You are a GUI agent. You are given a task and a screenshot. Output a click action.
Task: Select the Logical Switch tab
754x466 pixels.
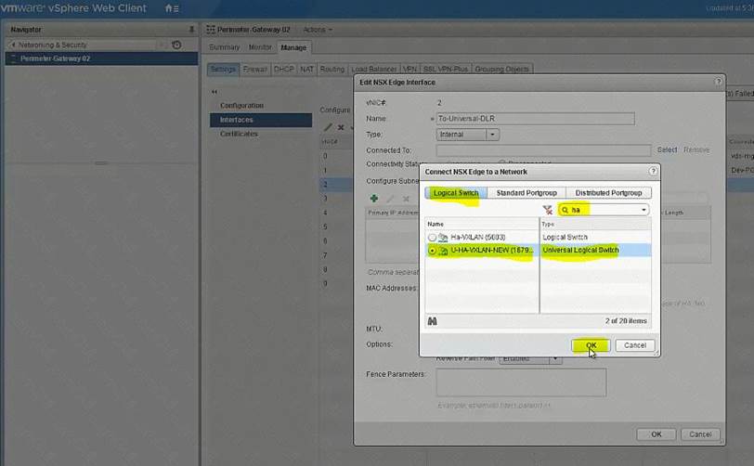(x=456, y=192)
